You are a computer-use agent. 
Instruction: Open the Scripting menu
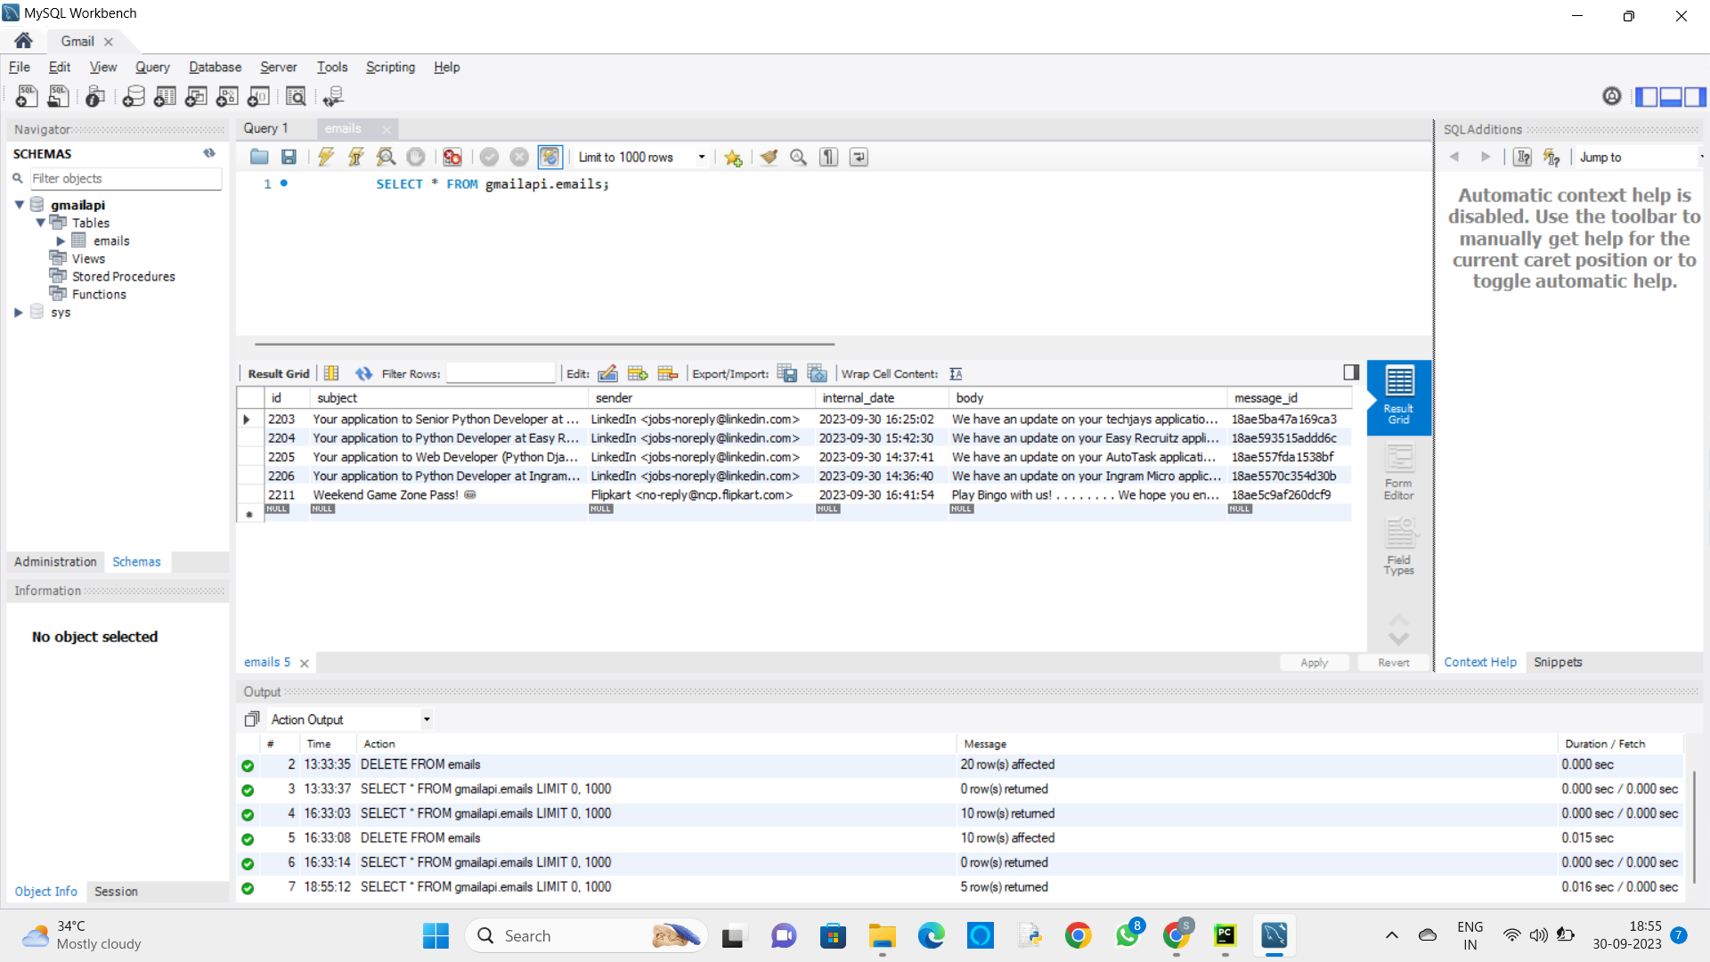(390, 67)
